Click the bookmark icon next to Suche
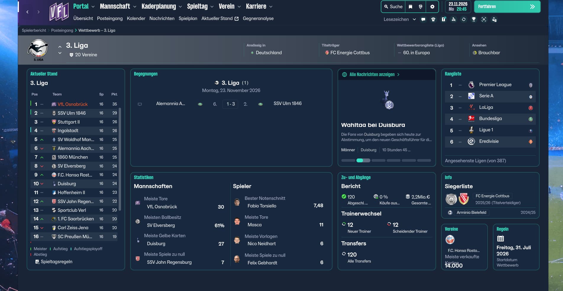The image size is (563, 291). pos(410,6)
